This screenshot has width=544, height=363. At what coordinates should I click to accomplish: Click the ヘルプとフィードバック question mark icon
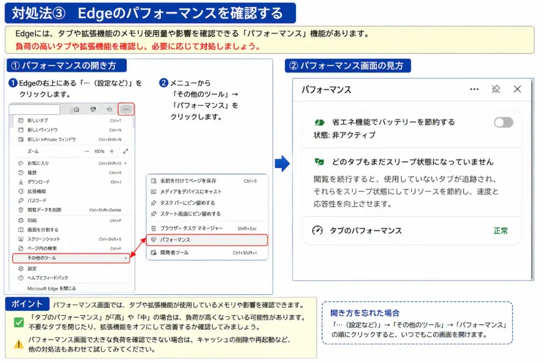(21, 278)
